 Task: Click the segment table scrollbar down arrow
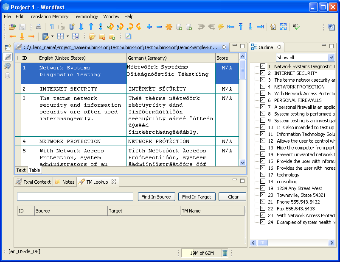(242, 163)
